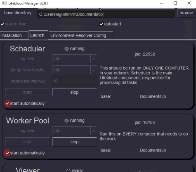Click the base directory label
The image size is (196, 172).
18,13
